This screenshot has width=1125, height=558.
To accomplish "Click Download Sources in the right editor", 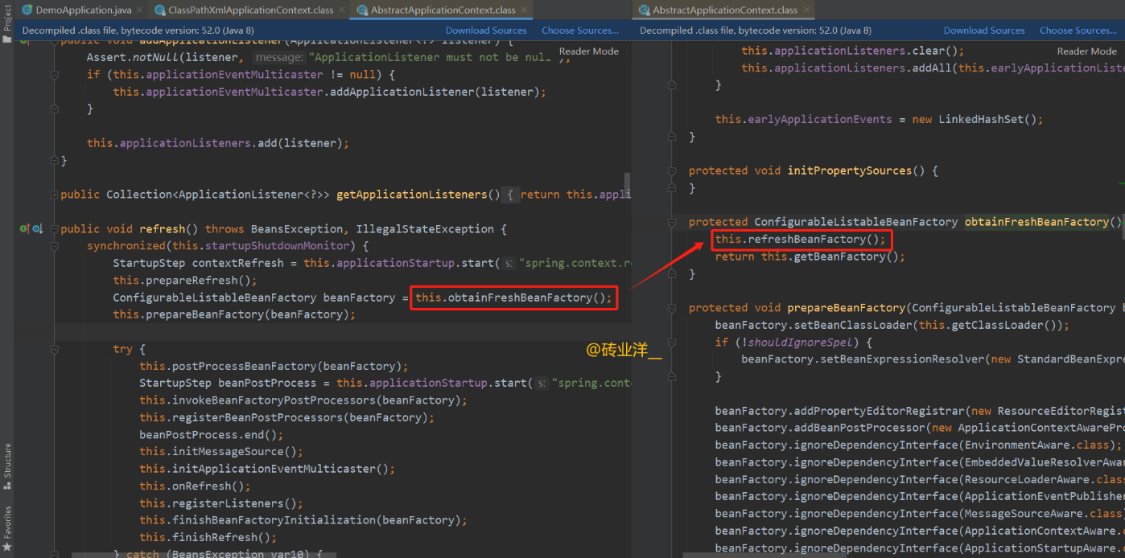I will click(984, 31).
